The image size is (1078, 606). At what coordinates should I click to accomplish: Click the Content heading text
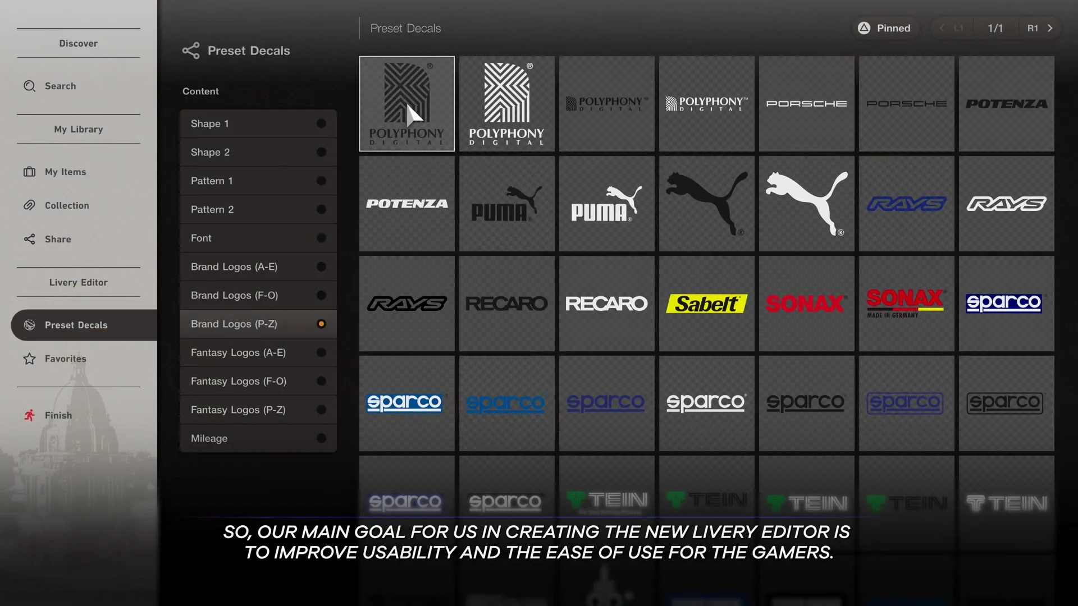pos(200,91)
